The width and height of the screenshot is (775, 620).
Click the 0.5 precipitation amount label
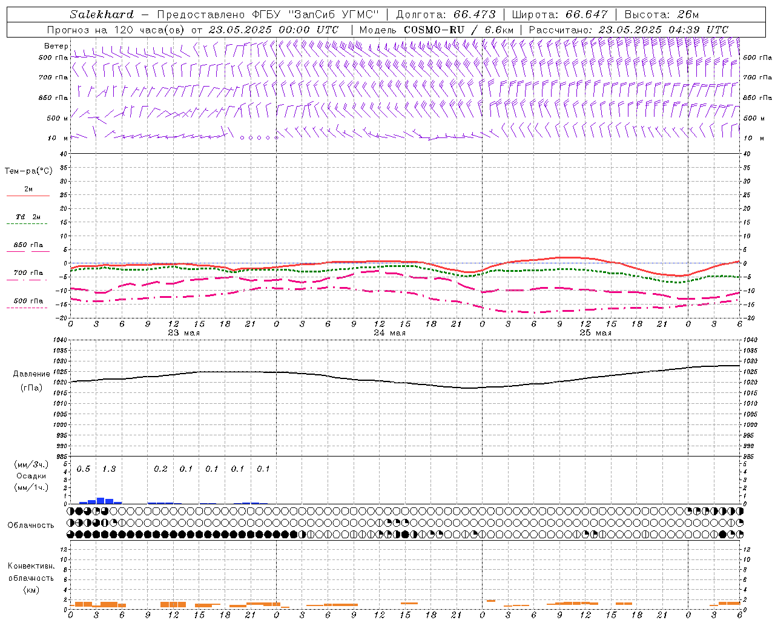[84, 469]
